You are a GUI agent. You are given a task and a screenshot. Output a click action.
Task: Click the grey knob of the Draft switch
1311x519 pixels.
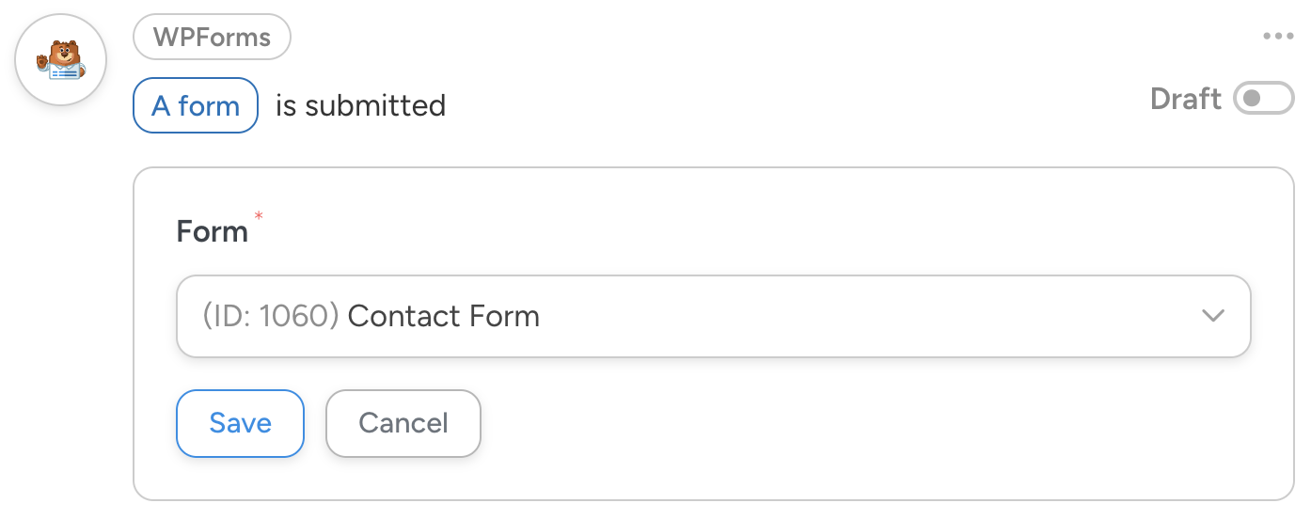1252,99
